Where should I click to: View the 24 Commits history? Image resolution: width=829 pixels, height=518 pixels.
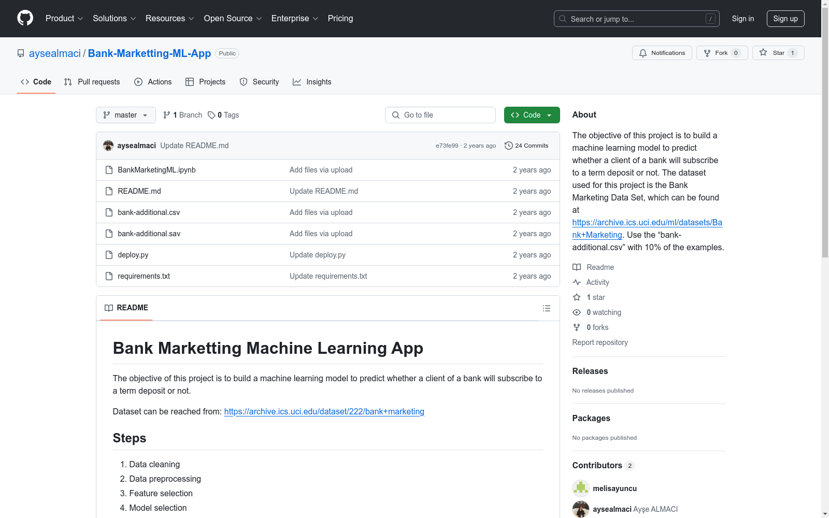(526, 146)
